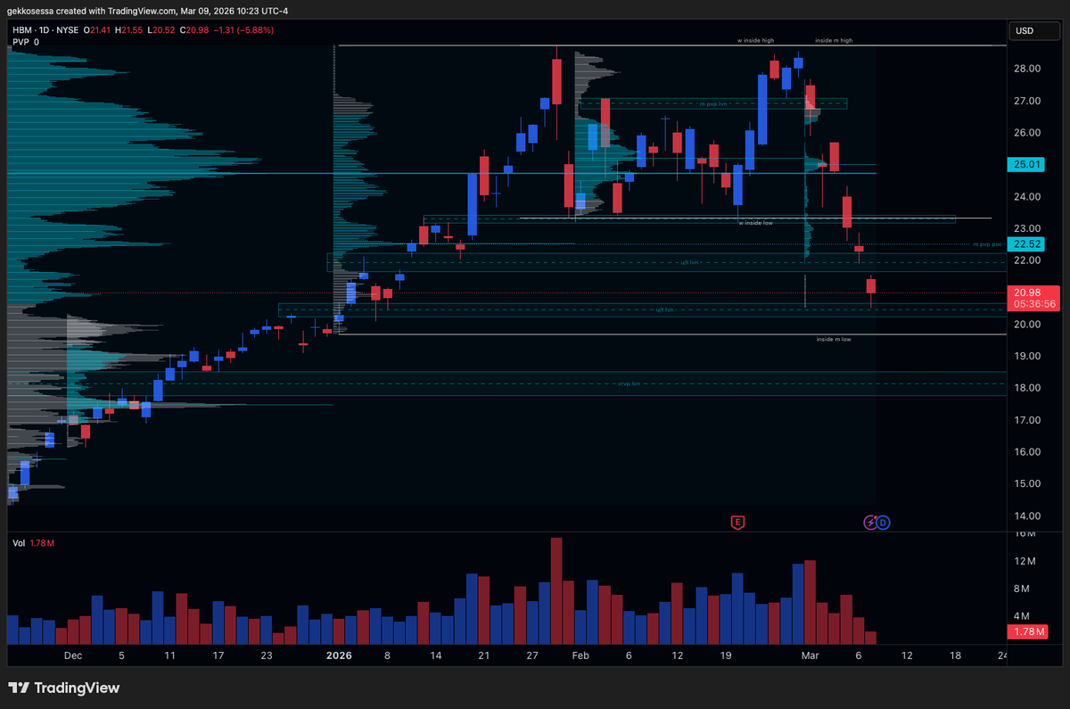The height and width of the screenshot is (709, 1070).
Task: Select the 'u/t lvn' label beside 20.50
Action: coord(664,309)
